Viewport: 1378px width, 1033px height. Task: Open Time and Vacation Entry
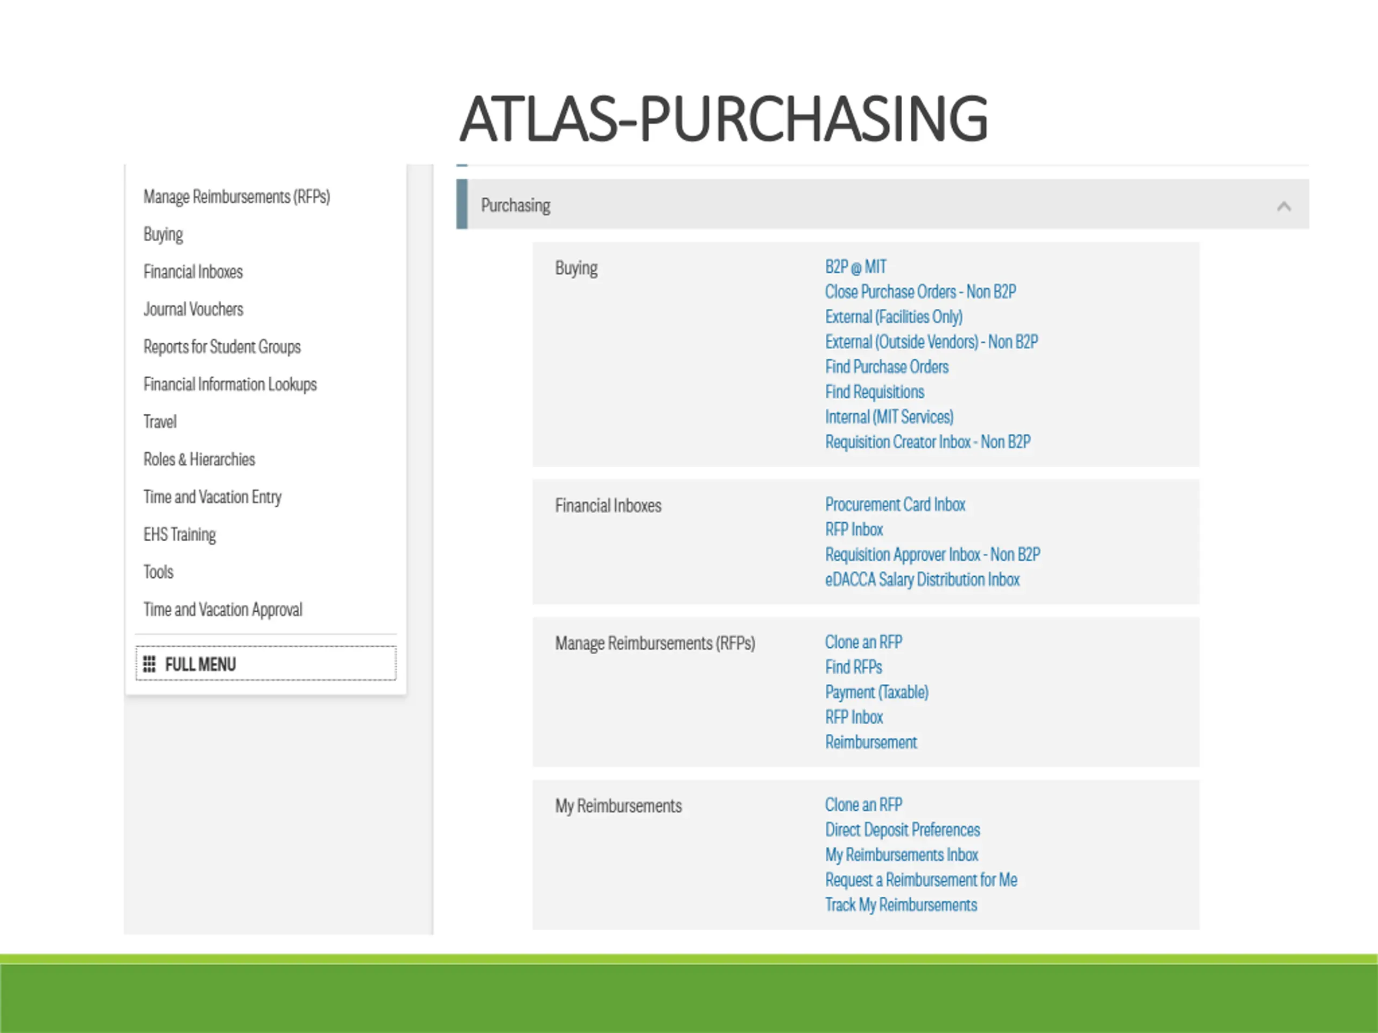213,497
